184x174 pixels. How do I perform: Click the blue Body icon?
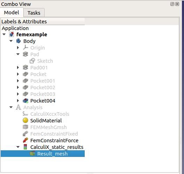18,41
